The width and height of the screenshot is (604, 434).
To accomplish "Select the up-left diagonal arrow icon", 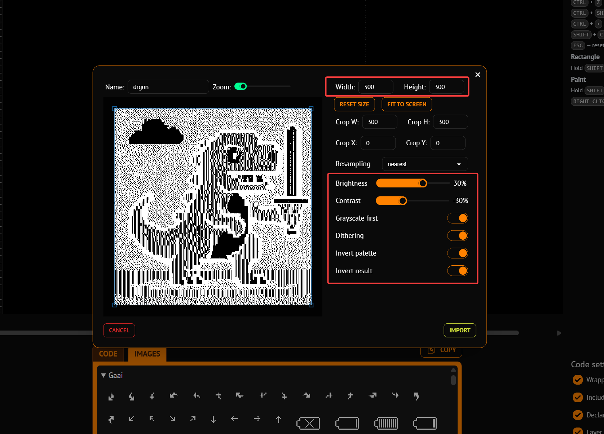I will point(152,418).
